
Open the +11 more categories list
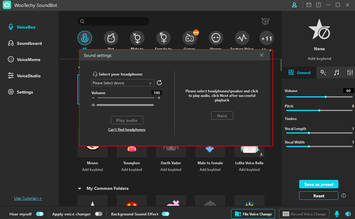pyautogui.click(x=266, y=38)
